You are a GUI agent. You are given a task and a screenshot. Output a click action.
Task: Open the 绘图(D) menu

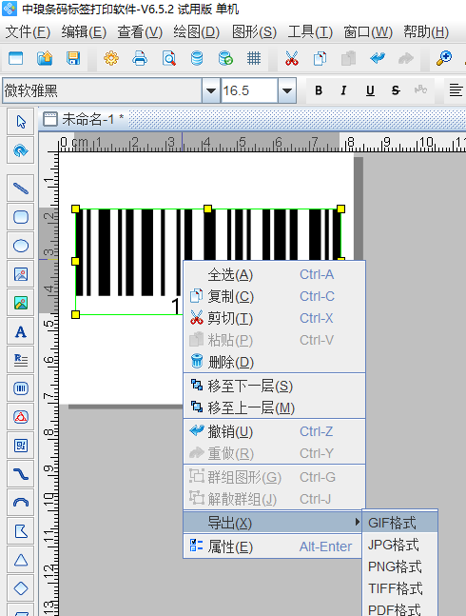pyautogui.click(x=197, y=32)
